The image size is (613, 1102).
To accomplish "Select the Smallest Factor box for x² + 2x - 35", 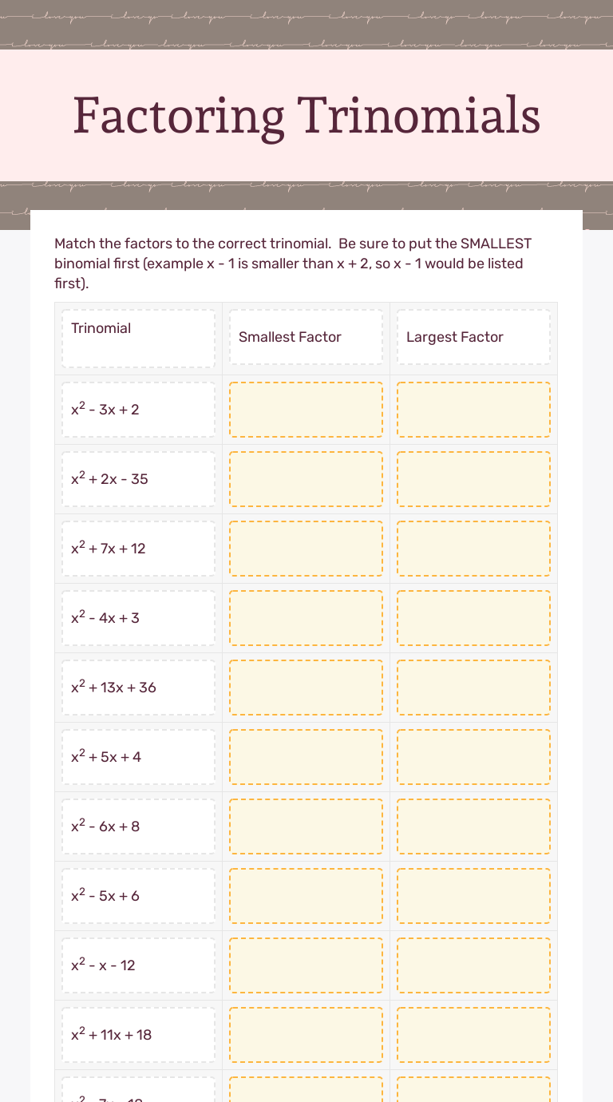I will [306, 479].
